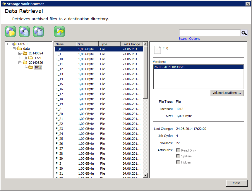Select the F_16 file row
This screenshot has height=191, width=252.
99,89
